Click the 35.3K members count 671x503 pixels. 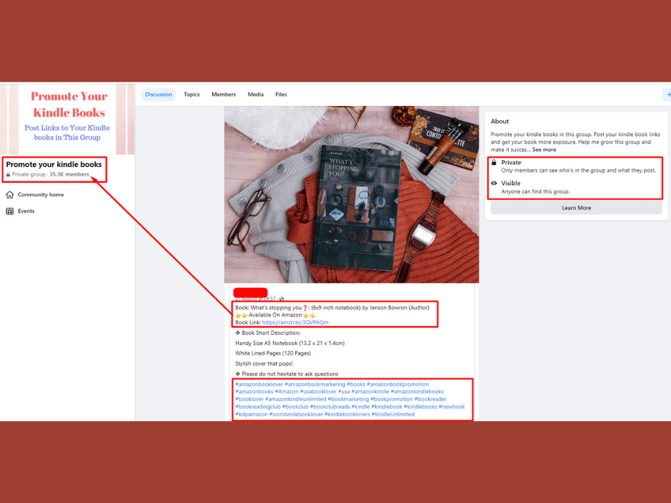(x=69, y=174)
